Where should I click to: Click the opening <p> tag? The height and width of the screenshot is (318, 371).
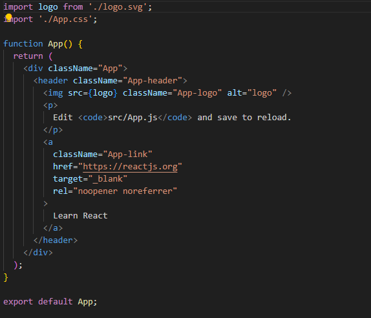(x=50, y=105)
